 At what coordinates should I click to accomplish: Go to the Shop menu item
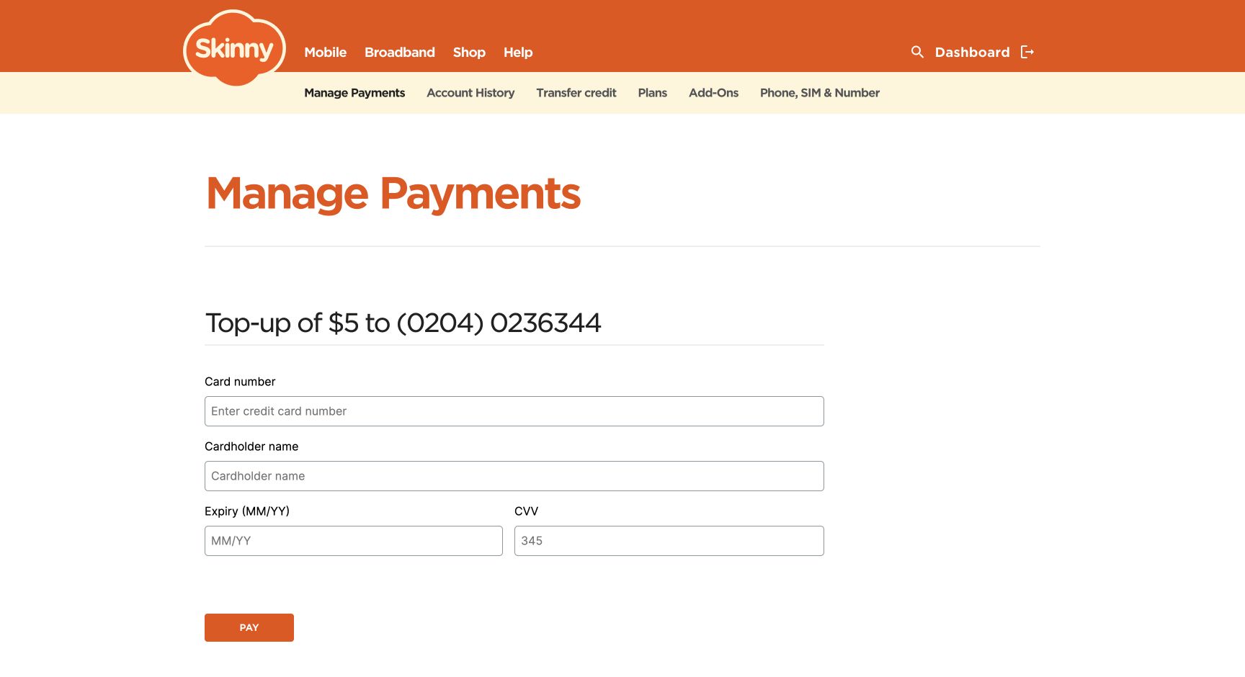tap(469, 53)
